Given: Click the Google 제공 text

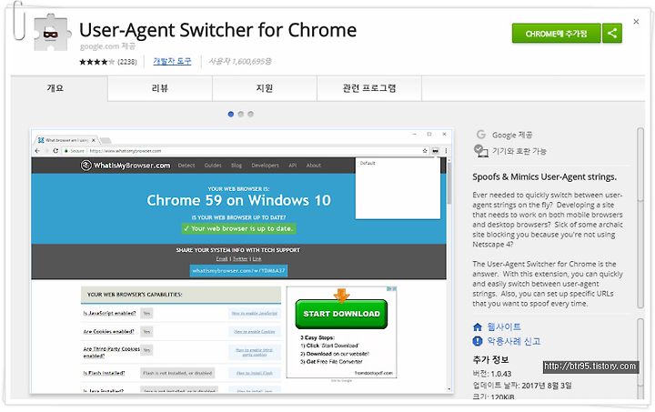Looking at the screenshot, I should pyautogui.click(x=512, y=135).
